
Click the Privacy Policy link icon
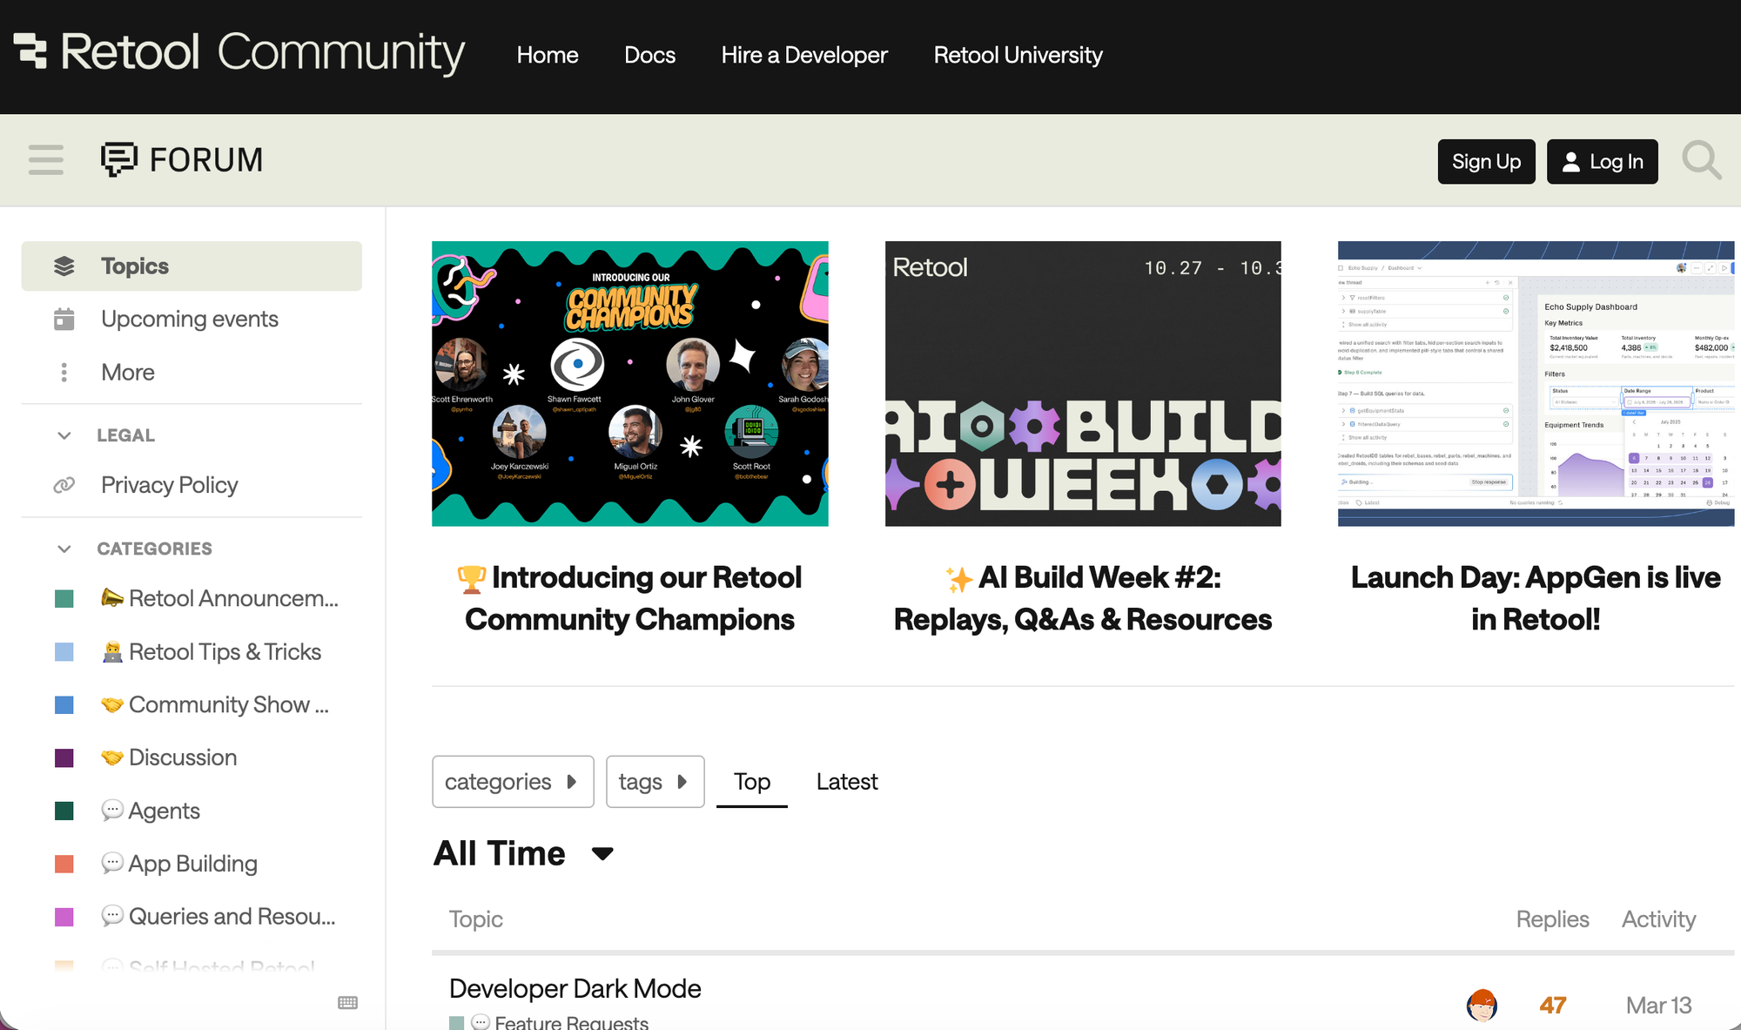65,485
